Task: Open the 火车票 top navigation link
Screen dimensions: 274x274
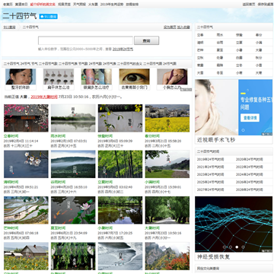Action: point(93,5)
